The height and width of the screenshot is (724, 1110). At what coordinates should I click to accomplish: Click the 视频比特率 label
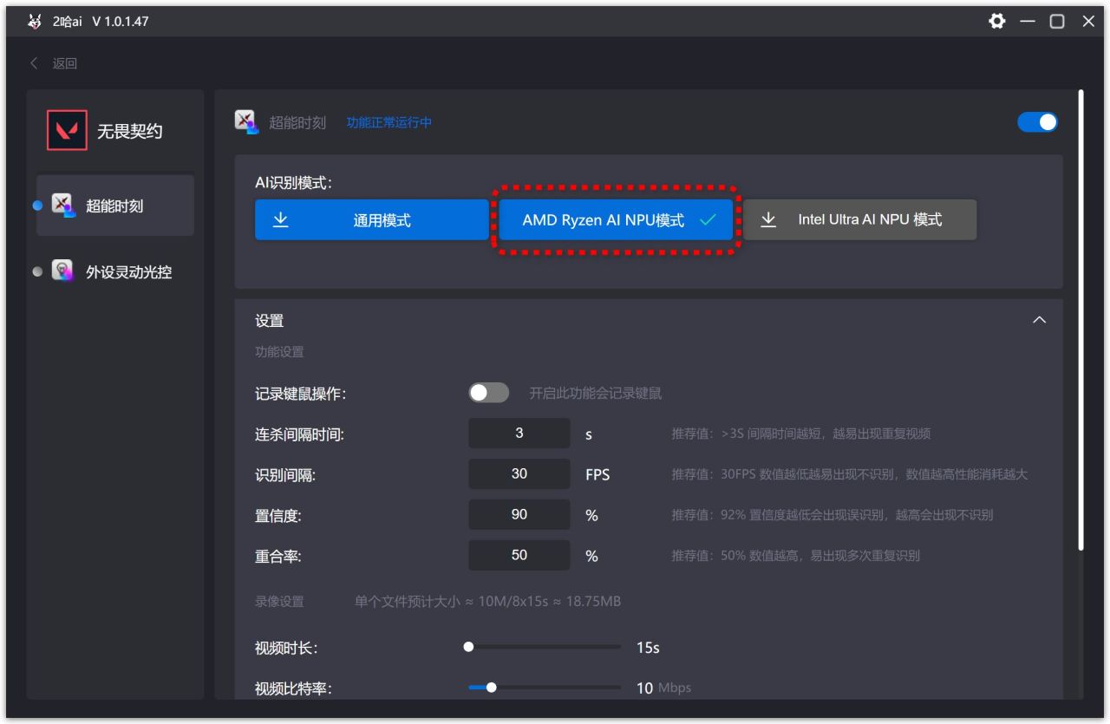click(x=293, y=689)
